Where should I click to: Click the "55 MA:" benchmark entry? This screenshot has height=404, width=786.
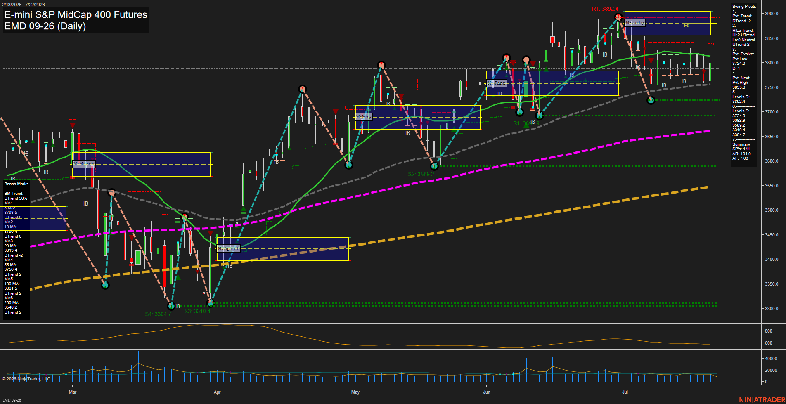[x=11, y=265]
